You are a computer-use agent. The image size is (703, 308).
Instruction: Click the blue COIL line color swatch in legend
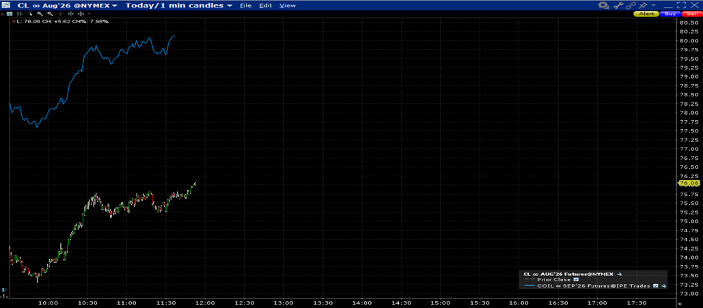tap(529, 285)
